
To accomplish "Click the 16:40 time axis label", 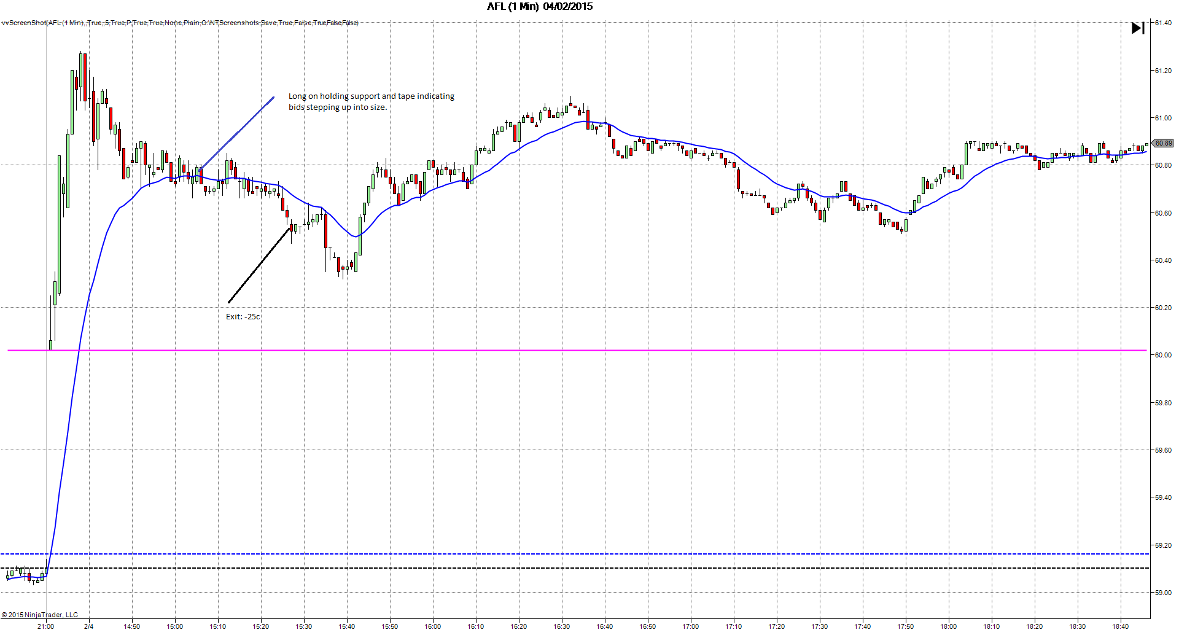I will [x=605, y=626].
